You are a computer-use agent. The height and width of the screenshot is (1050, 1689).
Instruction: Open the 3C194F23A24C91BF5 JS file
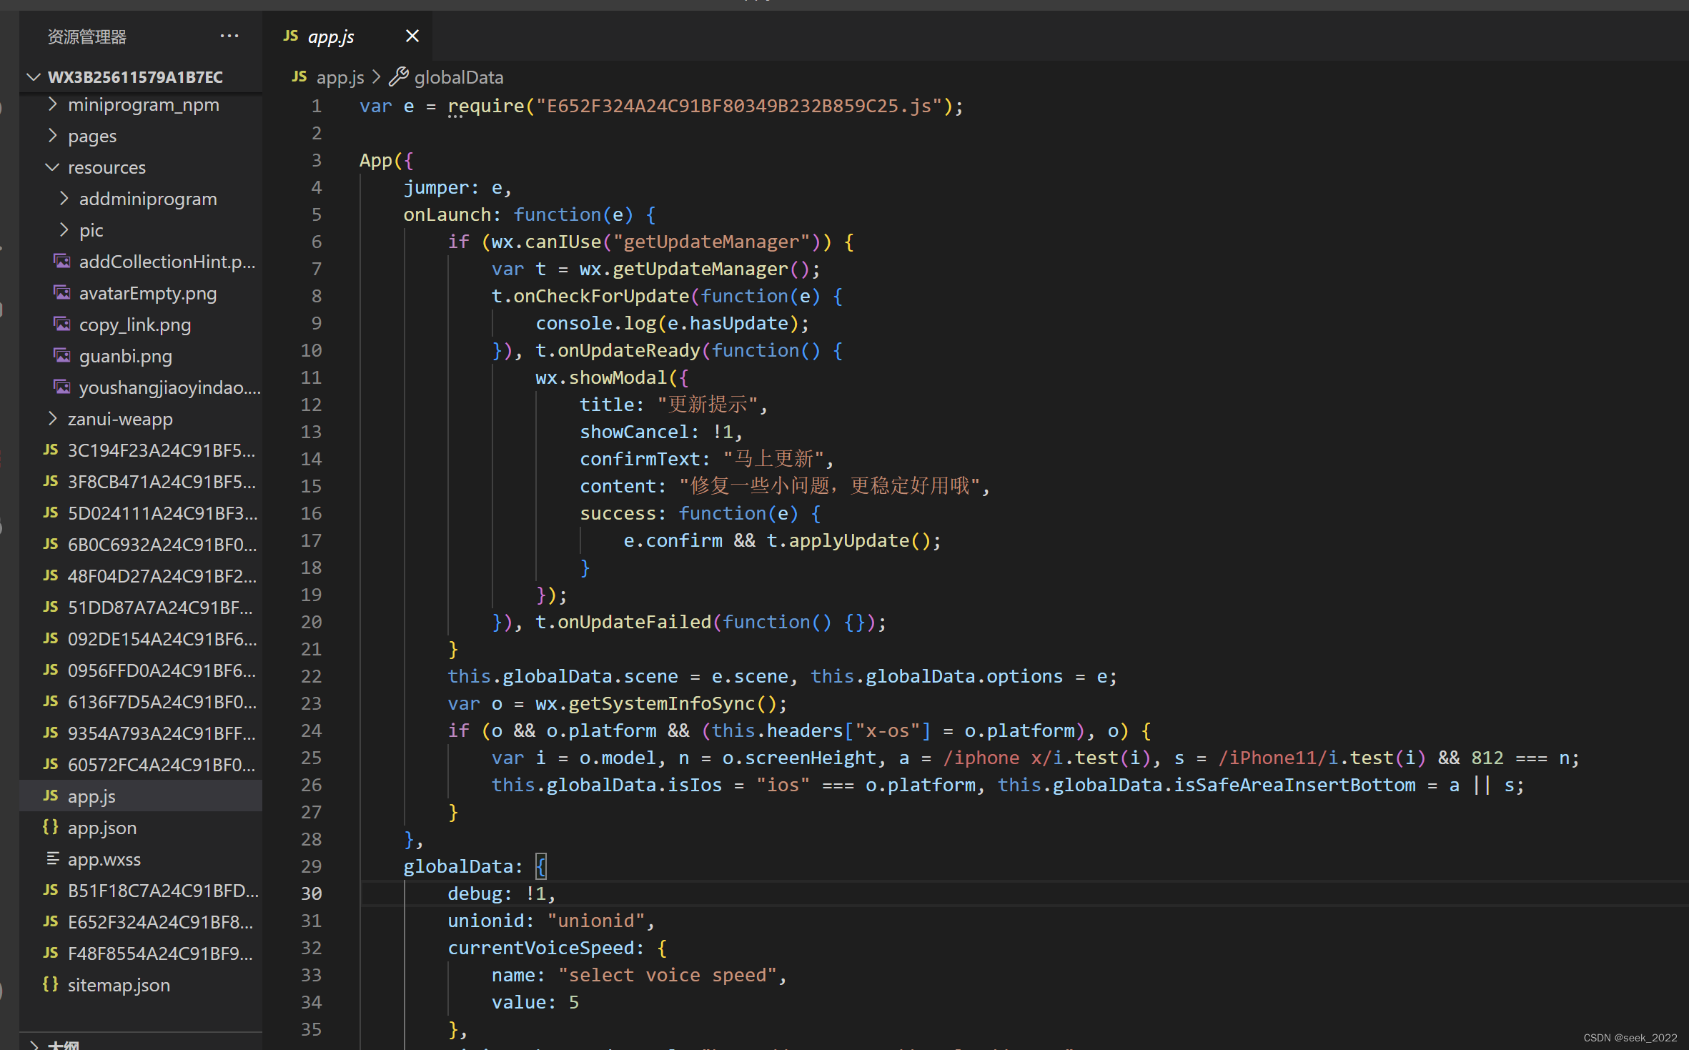click(x=141, y=450)
